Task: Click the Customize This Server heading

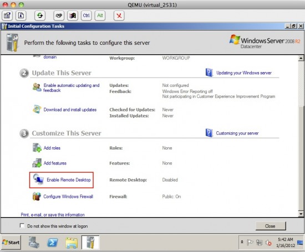Action: [x=67, y=133]
